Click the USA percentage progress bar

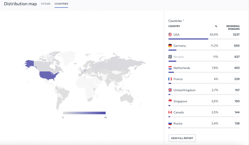click(188, 39)
